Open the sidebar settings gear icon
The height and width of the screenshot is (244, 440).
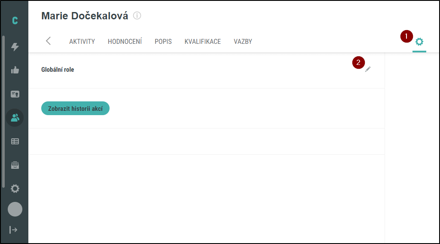click(x=15, y=189)
